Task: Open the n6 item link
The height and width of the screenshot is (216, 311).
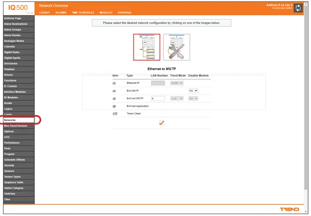Action: [x=114, y=106]
